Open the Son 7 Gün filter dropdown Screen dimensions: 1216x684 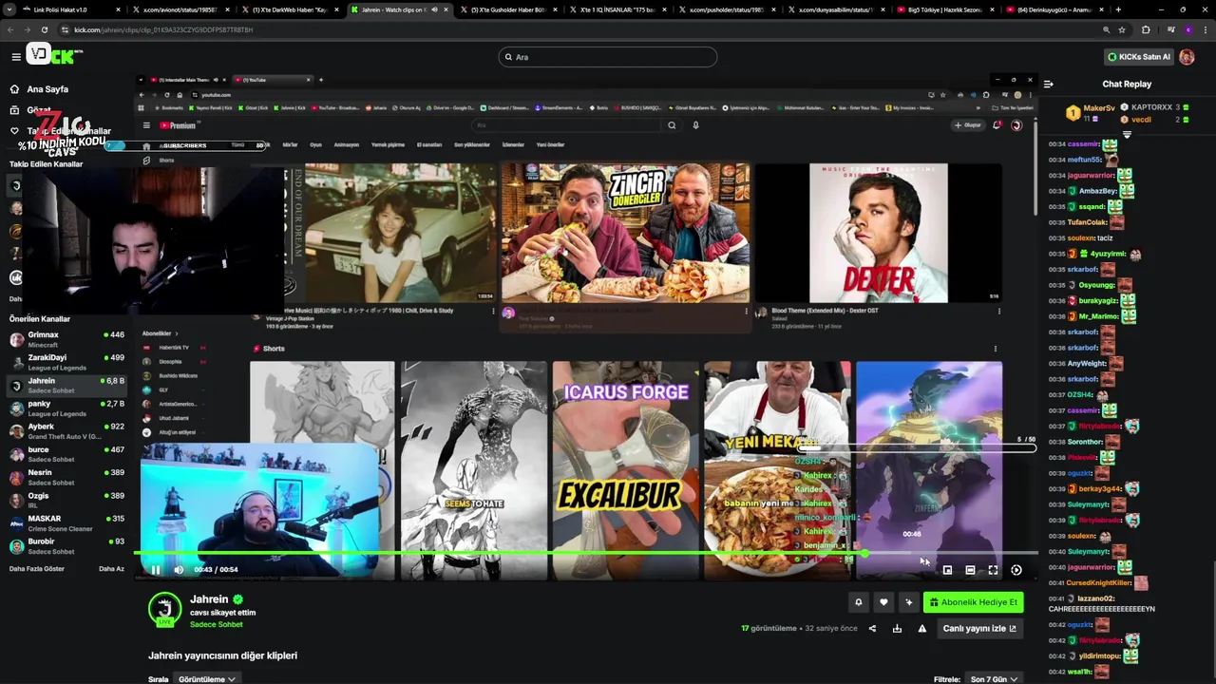point(993,679)
